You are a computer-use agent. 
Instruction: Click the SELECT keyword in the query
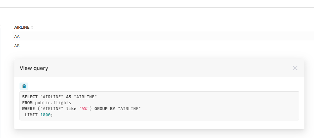30,97
